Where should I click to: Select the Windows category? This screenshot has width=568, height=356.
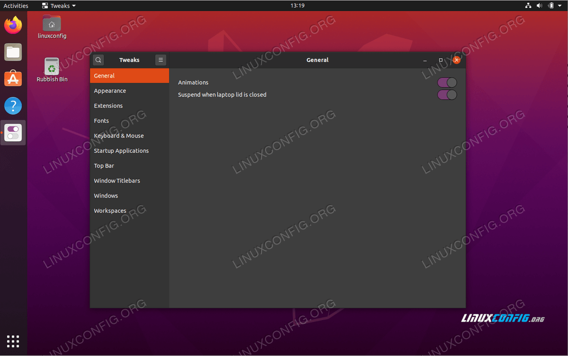(x=129, y=196)
